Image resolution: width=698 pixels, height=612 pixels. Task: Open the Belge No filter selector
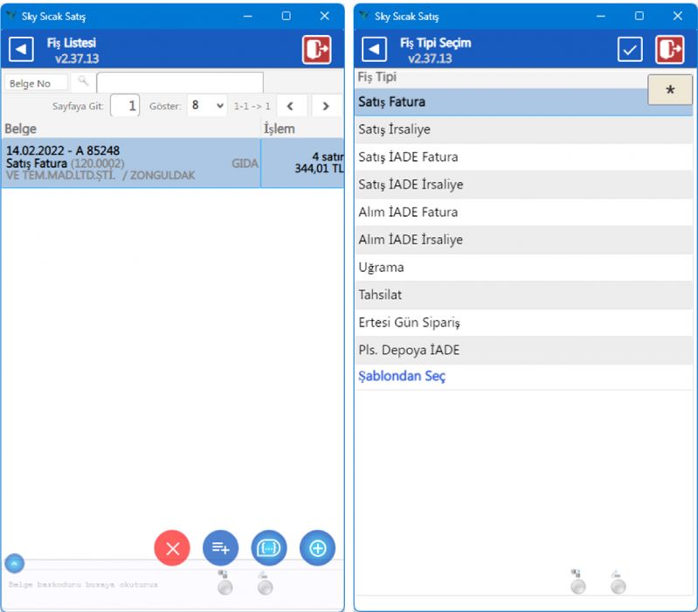pos(37,84)
